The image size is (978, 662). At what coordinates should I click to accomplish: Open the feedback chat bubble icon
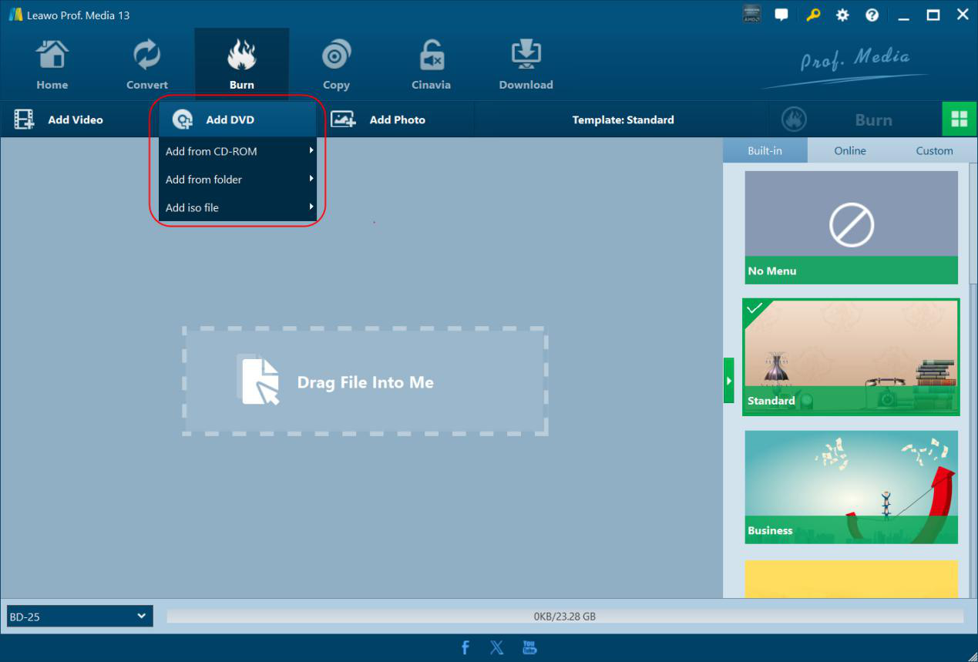[x=781, y=14]
